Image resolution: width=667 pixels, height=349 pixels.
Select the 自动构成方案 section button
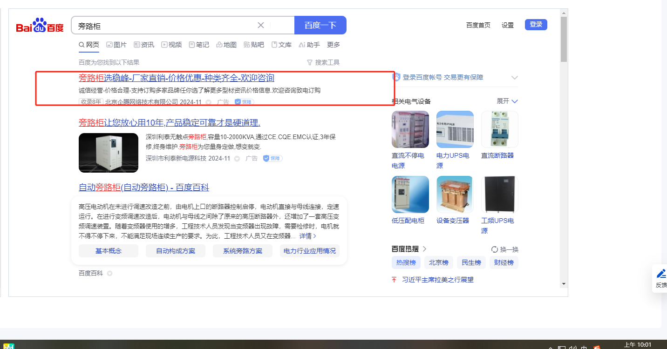click(176, 251)
